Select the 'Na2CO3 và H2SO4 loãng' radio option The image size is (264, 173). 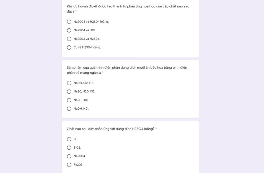[69, 22]
